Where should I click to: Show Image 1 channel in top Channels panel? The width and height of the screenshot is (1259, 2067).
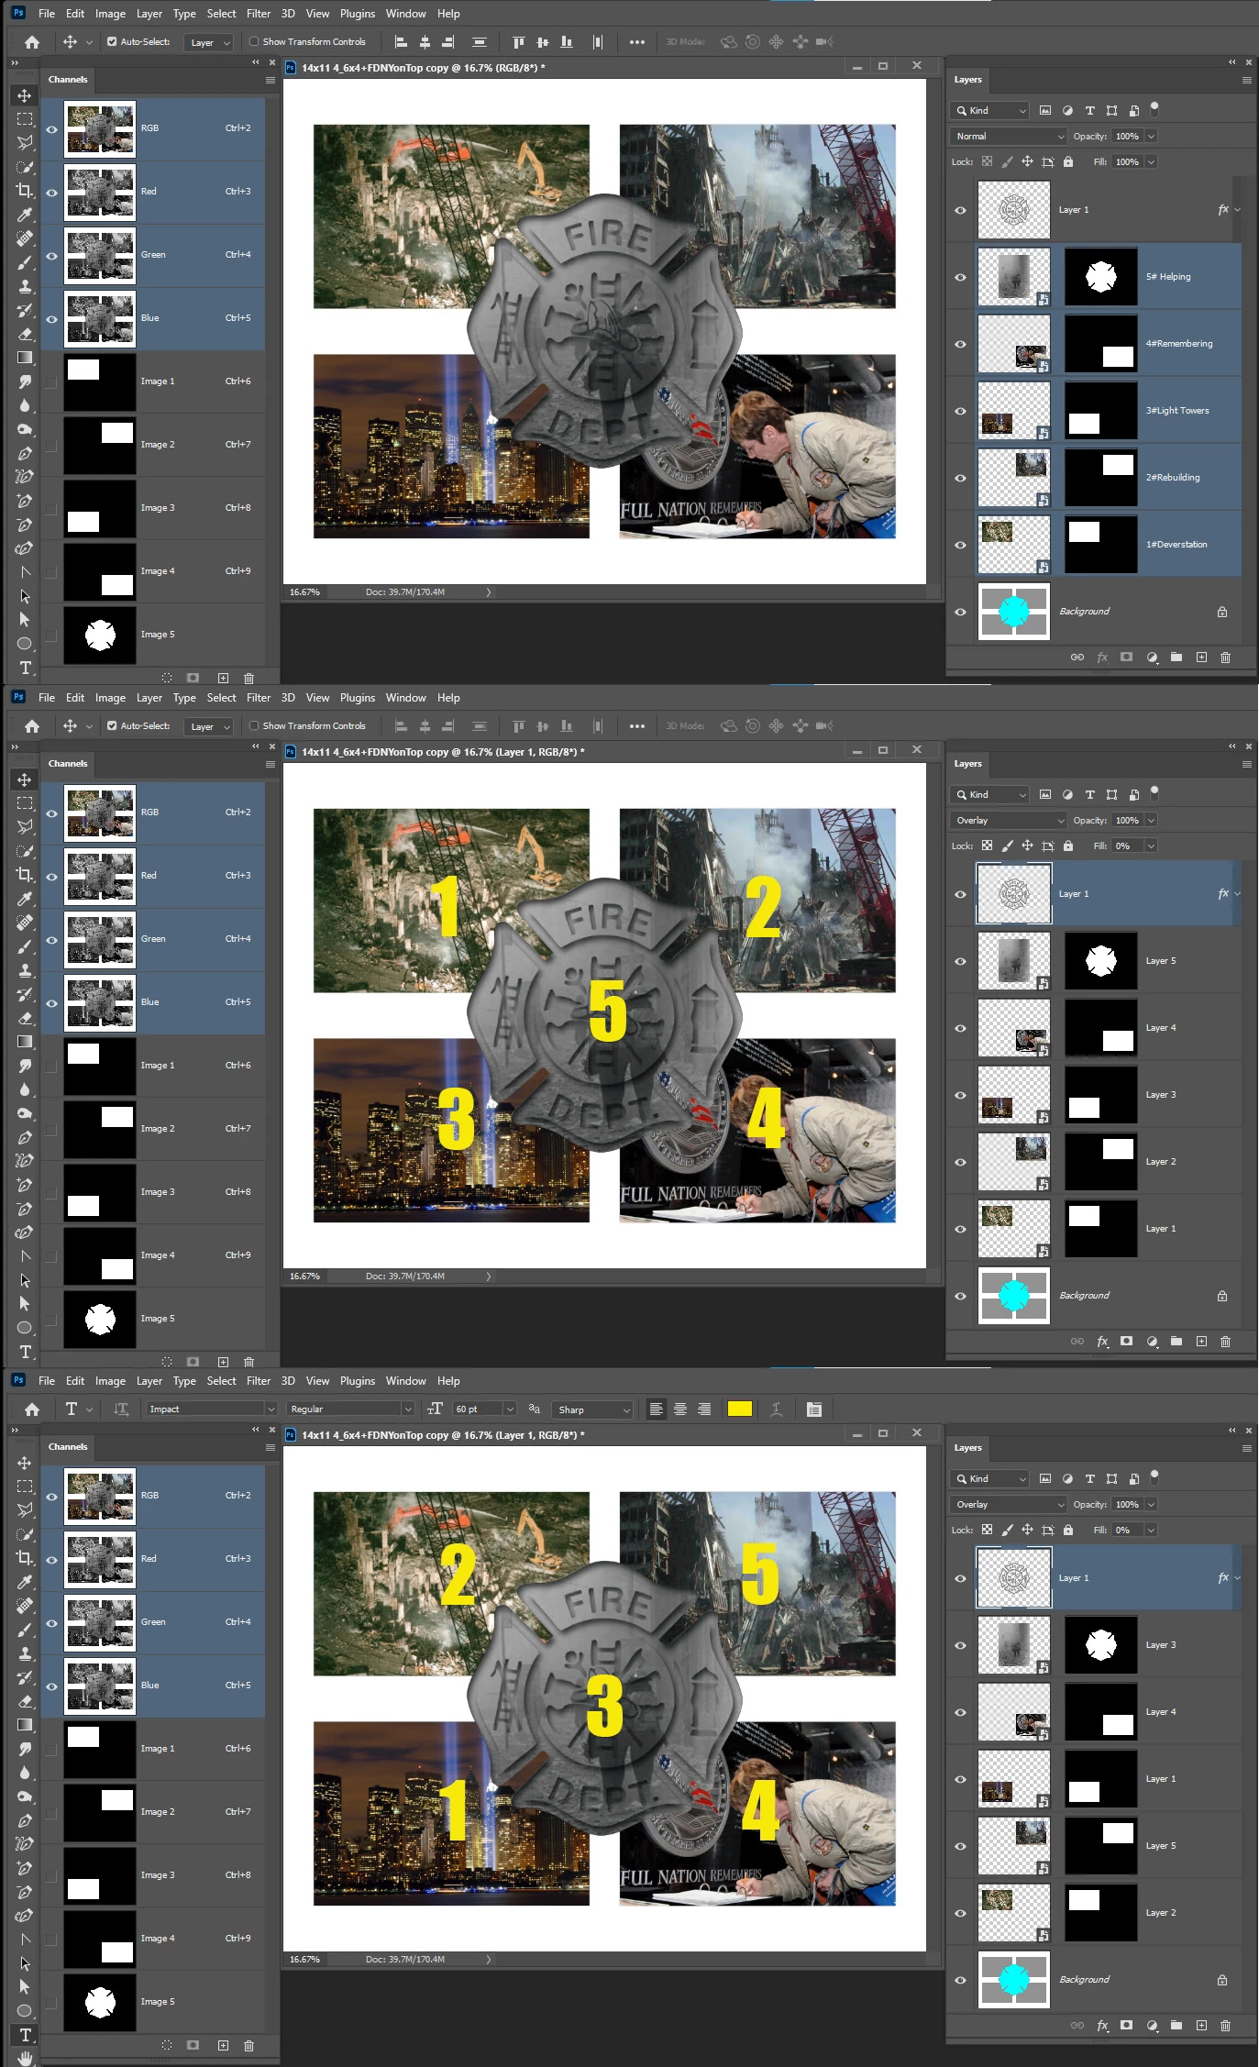tap(51, 381)
